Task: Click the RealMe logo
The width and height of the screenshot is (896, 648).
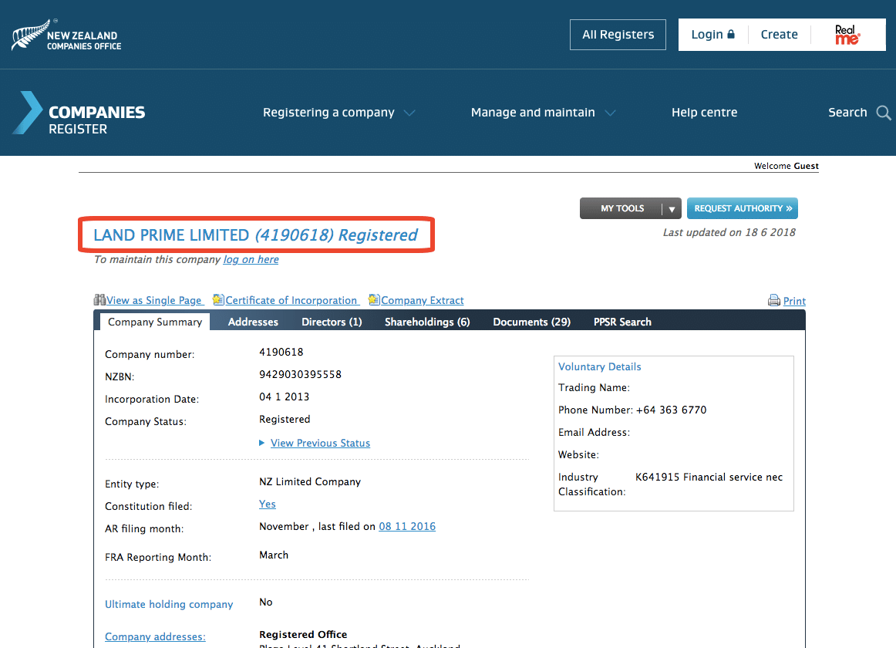Action: pyautogui.click(x=847, y=35)
